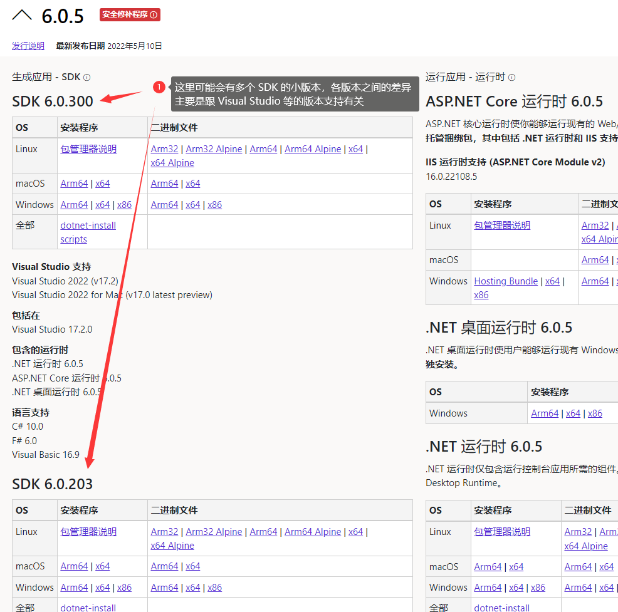The image size is (618, 612).
Task: Download SDK 6.0.300 Windows x64 binary
Action: (193, 205)
